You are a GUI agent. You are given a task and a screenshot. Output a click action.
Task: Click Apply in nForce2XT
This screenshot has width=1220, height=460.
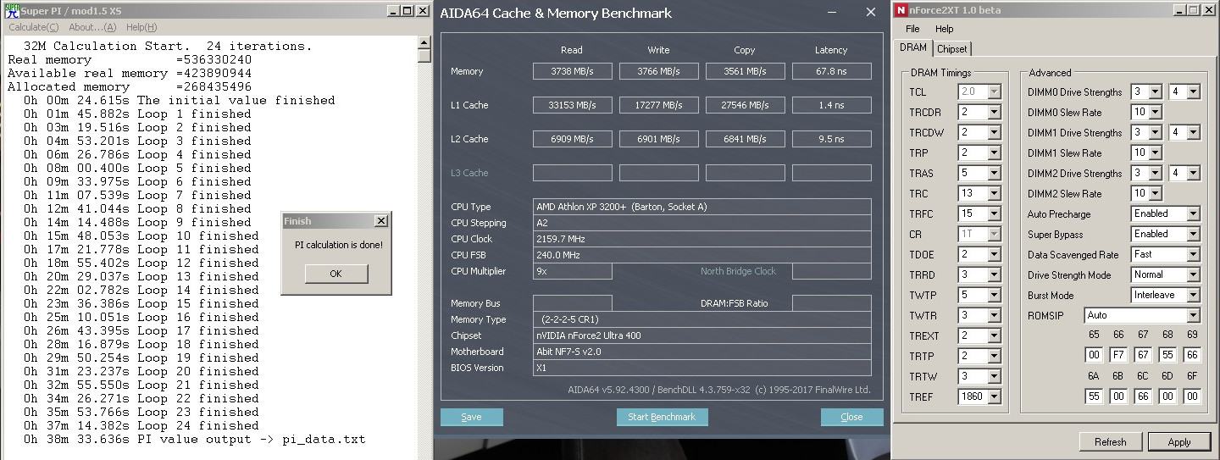[x=1178, y=441]
